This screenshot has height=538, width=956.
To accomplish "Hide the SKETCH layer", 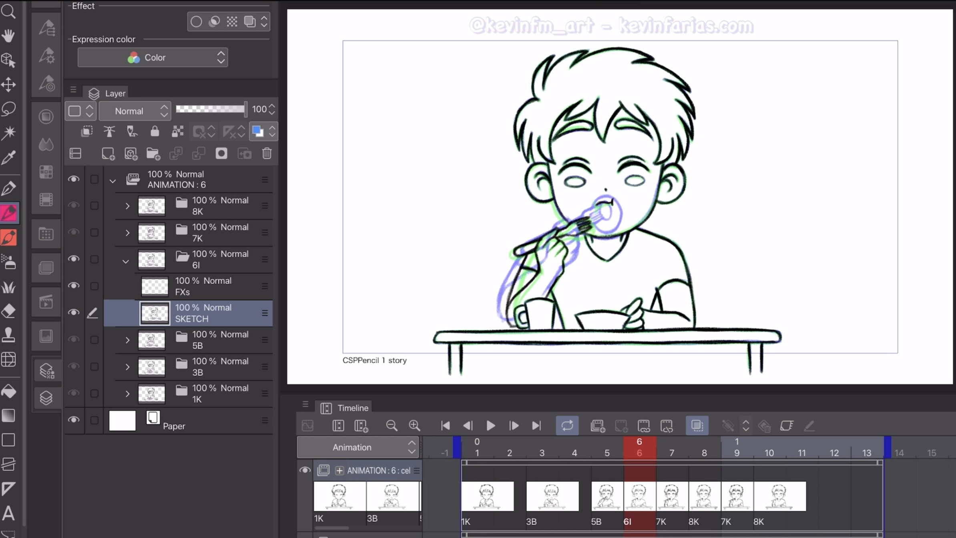I will [x=74, y=313].
